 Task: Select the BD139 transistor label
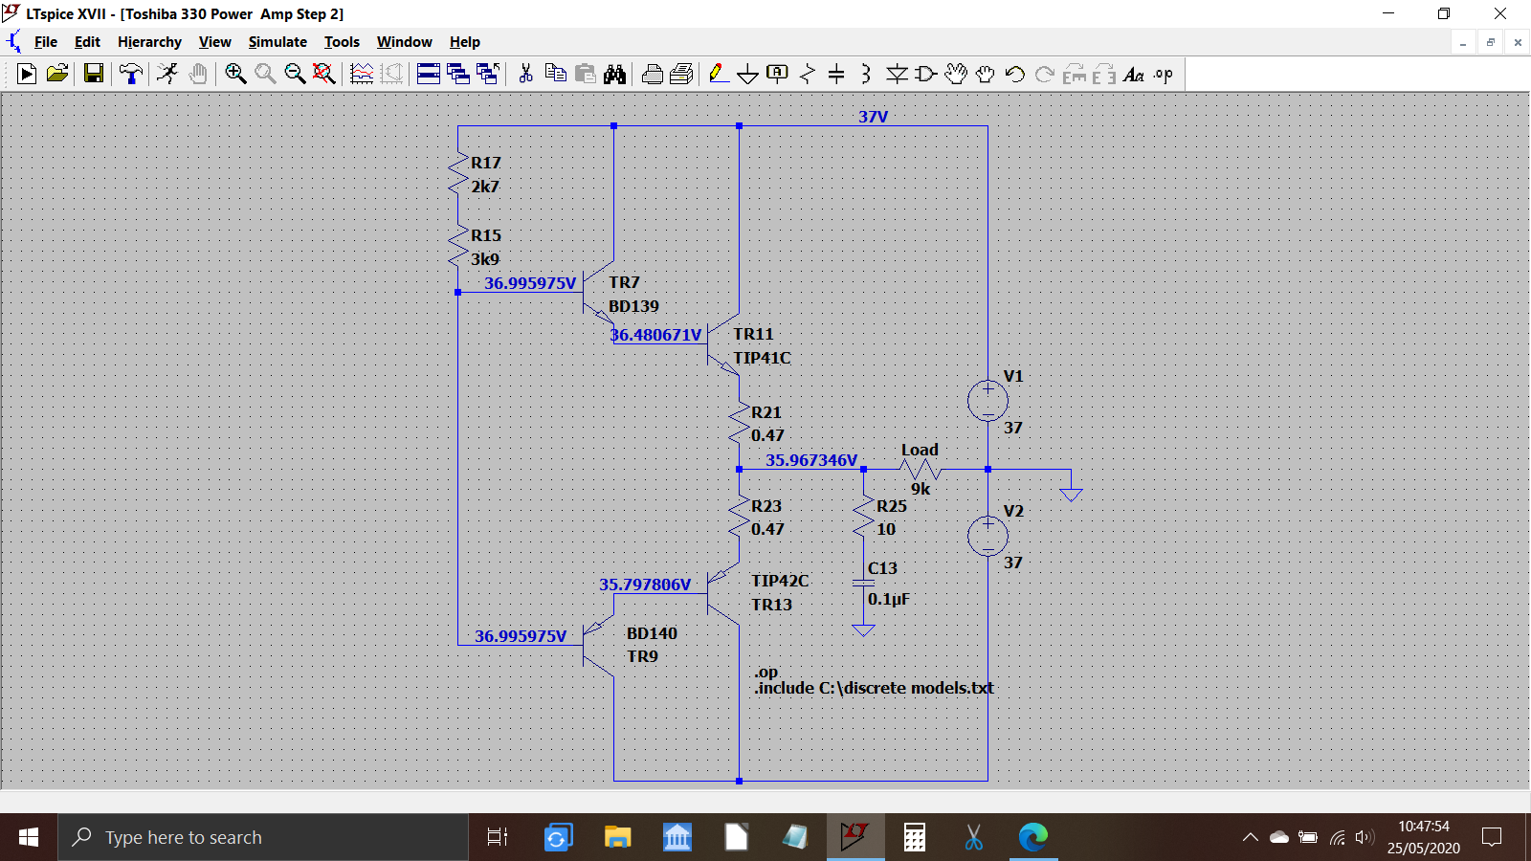point(633,306)
